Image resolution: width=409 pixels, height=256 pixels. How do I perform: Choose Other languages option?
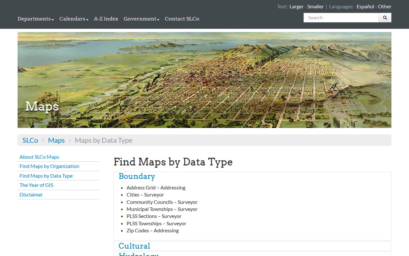click(385, 6)
